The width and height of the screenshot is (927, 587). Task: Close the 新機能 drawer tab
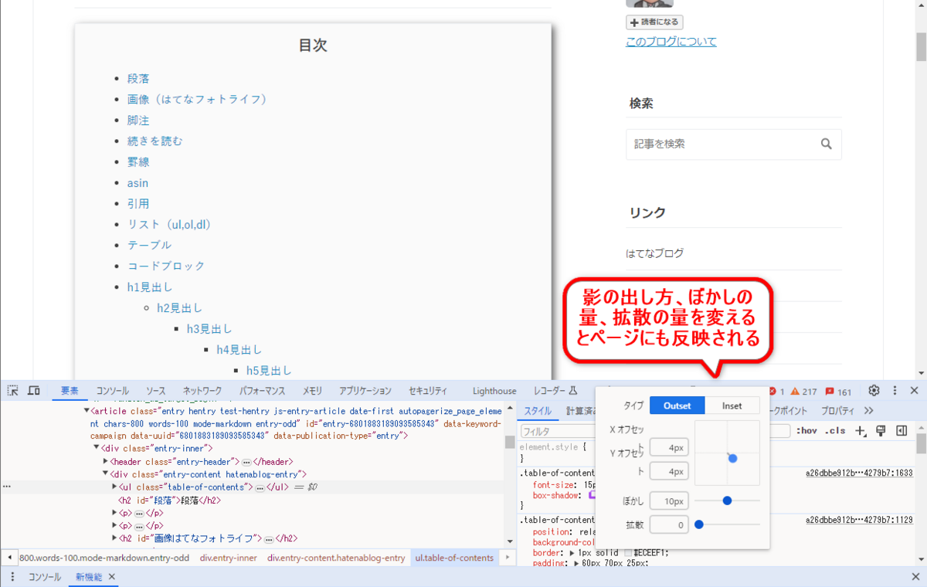point(111,577)
